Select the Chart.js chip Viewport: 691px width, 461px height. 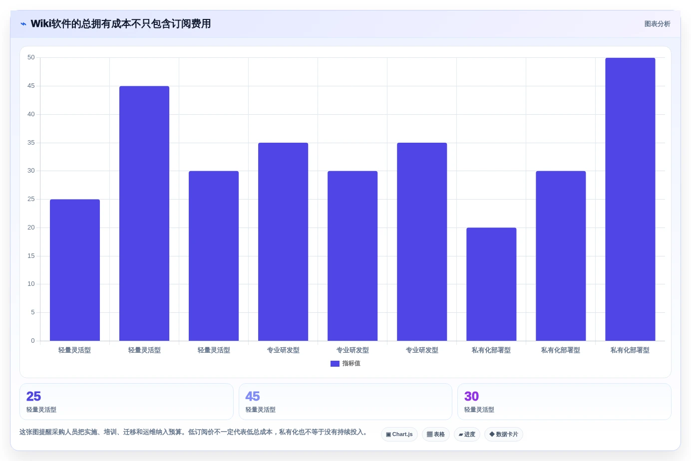pos(399,435)
